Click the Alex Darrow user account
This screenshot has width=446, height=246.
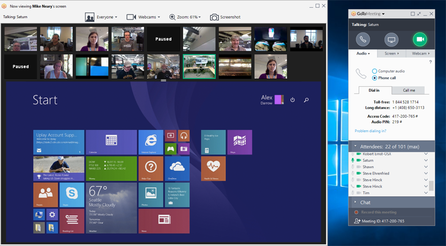(x=272, y=99)
